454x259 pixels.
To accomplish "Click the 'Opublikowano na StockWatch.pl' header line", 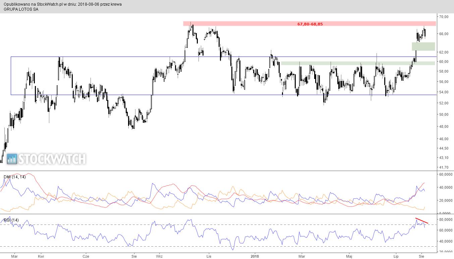I will coord(63,4).
